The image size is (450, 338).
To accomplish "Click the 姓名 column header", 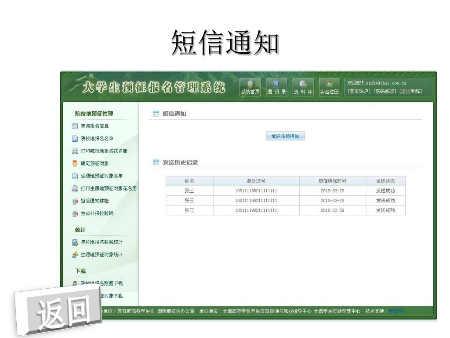I will coord(189,181).
